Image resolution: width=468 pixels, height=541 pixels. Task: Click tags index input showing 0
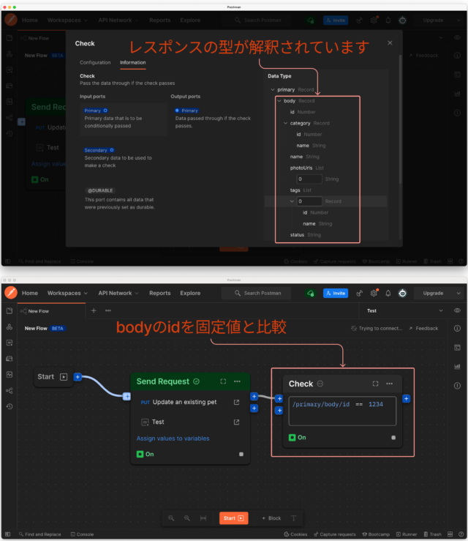pos(309,201)
